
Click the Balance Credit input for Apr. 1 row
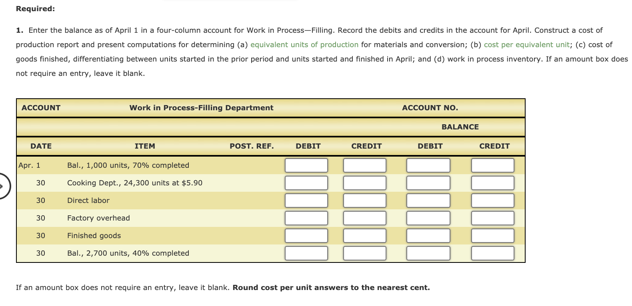pos(492,165)
